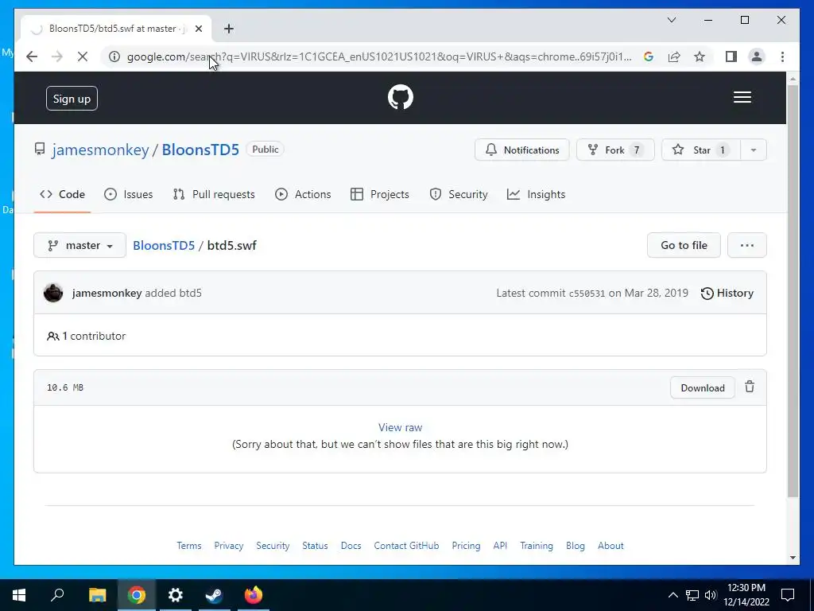Open the Issues tab
Image resolution: width=814 pixels, height=611 pixels.
point(128,194)
